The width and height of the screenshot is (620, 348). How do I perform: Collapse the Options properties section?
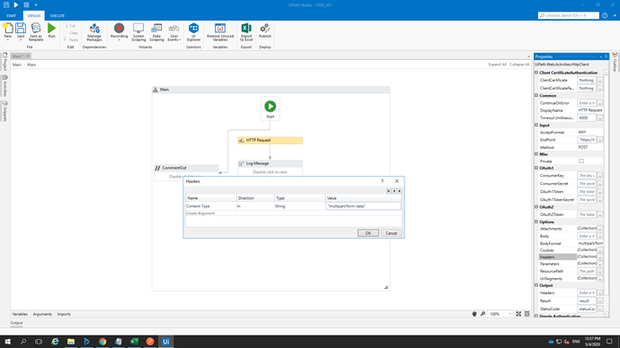click(x=536, y=222)
